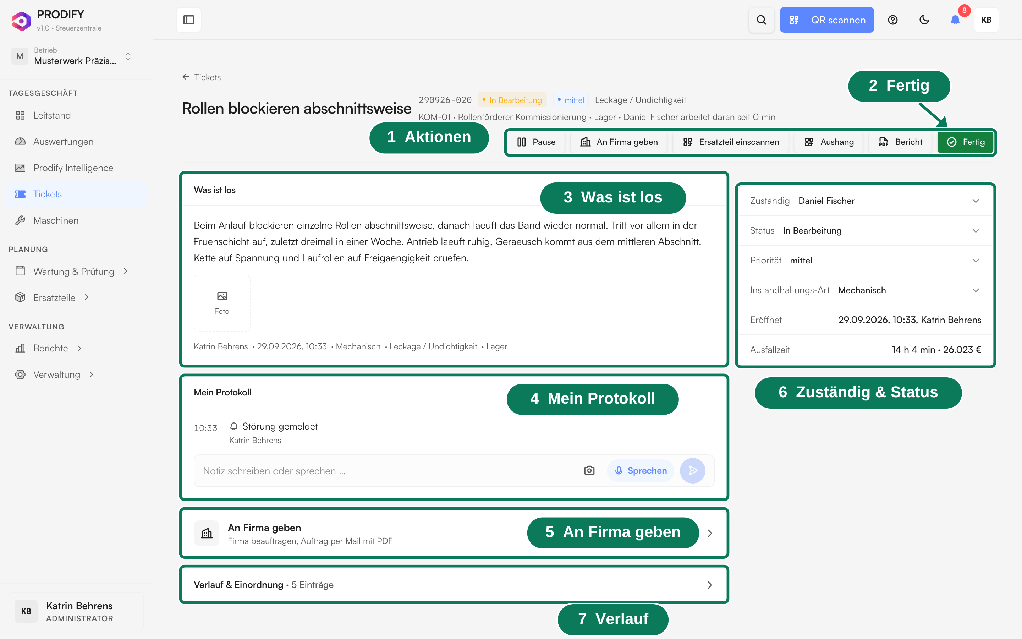1022x639 pixels.
Task: Click An Firma geben toolbar button
Action: point(619,142)
